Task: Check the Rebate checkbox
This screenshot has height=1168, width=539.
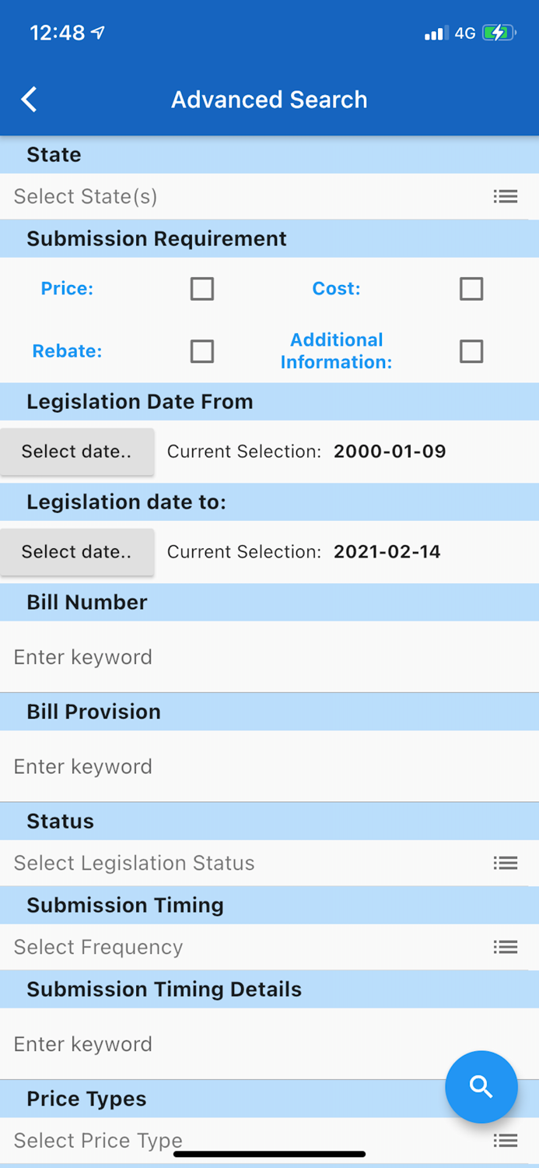Action: [x=201, y=351]
